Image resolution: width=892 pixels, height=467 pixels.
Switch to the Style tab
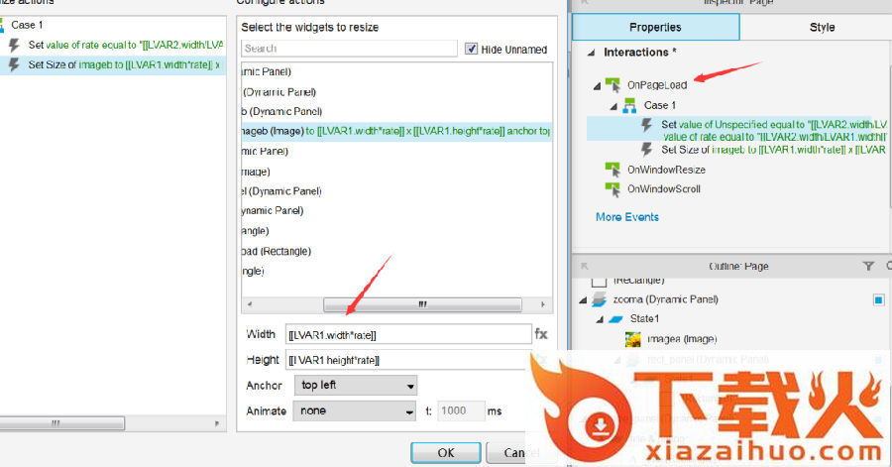point(821,27)
